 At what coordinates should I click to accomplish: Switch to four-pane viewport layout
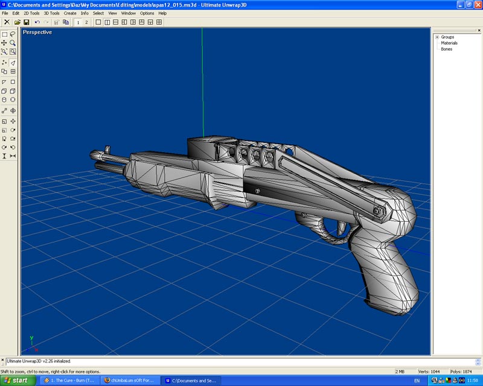pyautogui.click(x=159, y=22)
